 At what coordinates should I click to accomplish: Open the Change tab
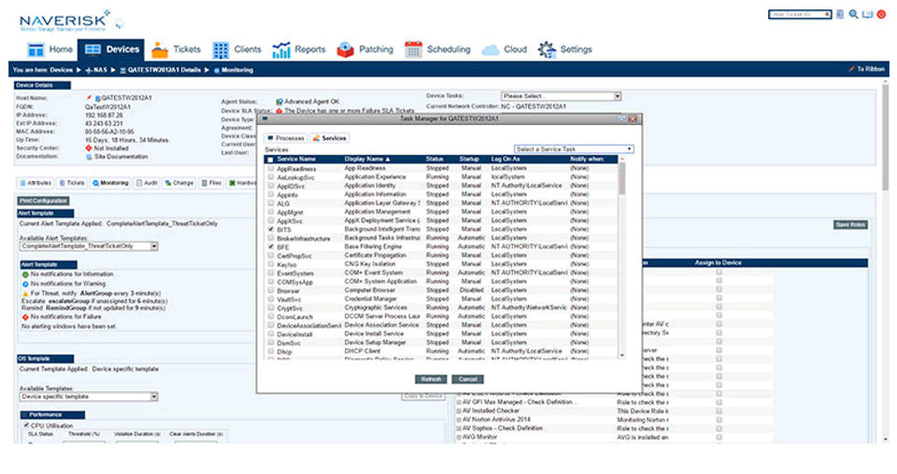(179, 183)
